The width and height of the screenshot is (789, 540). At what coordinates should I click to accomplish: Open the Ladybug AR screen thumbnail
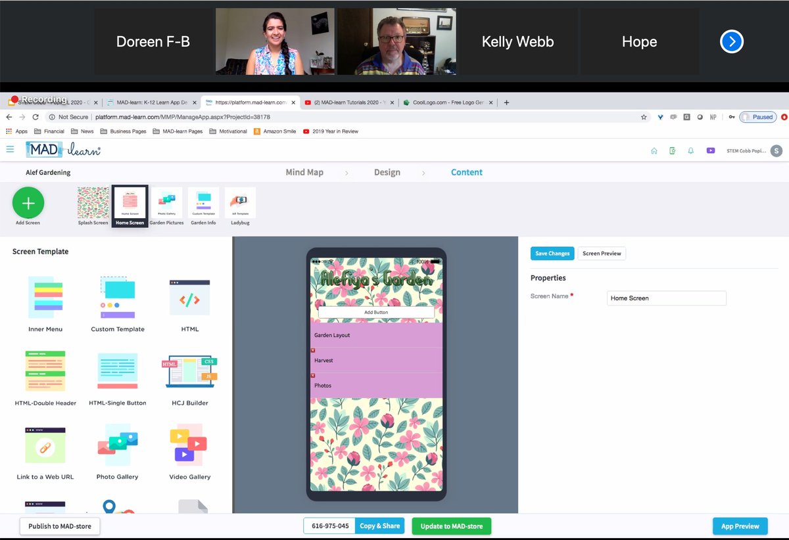240,203
